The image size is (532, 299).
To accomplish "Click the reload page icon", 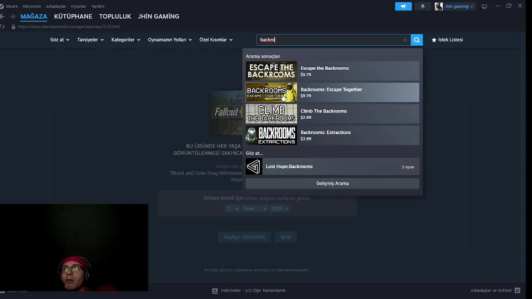I will (x=2, y=27).
